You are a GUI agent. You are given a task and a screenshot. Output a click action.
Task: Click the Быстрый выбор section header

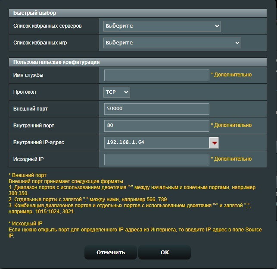[x=35, y=13]
